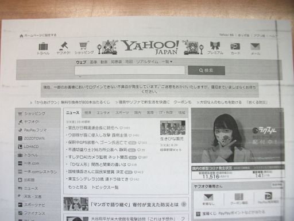Viewport: 294px width, 221px height.
Task: Open the 「からあげクン」無料引換券 promo link
Action: 72,102
